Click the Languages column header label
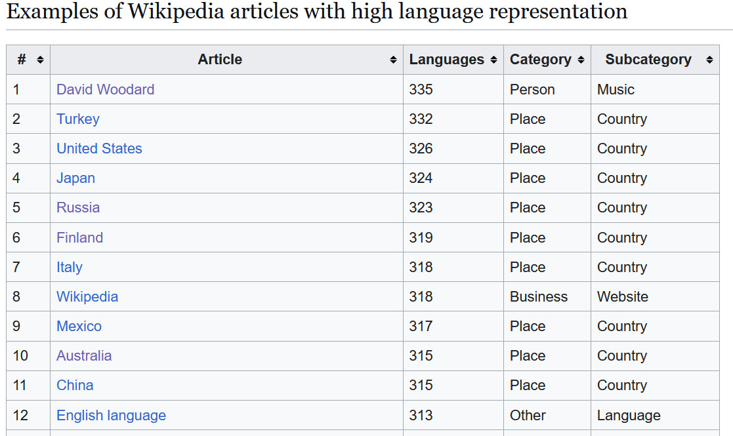Image resolution: width=733 pixels, height=436 pixels. pos(446,59)
